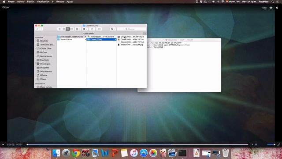
Task: Open the Dropbox toolbar dropdown in Finder
Action: click(113, 29)
